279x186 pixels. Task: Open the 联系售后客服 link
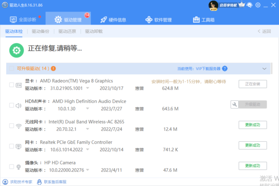tap(55, 182)
